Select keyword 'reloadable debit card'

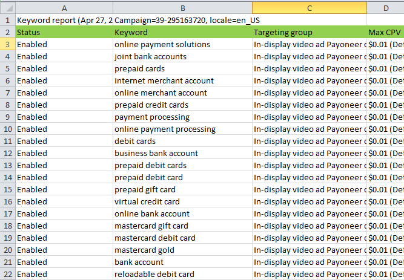(x=182, y=274)
